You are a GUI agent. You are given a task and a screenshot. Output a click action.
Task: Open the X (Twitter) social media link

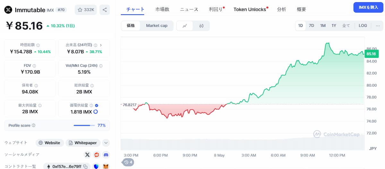click(x=87, y=155)
